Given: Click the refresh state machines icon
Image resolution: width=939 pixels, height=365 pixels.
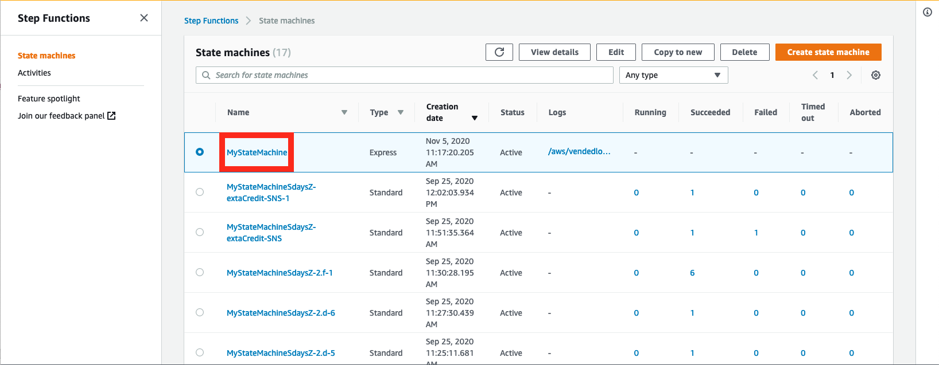Looking at the screenshot, I should coord(499,52).
